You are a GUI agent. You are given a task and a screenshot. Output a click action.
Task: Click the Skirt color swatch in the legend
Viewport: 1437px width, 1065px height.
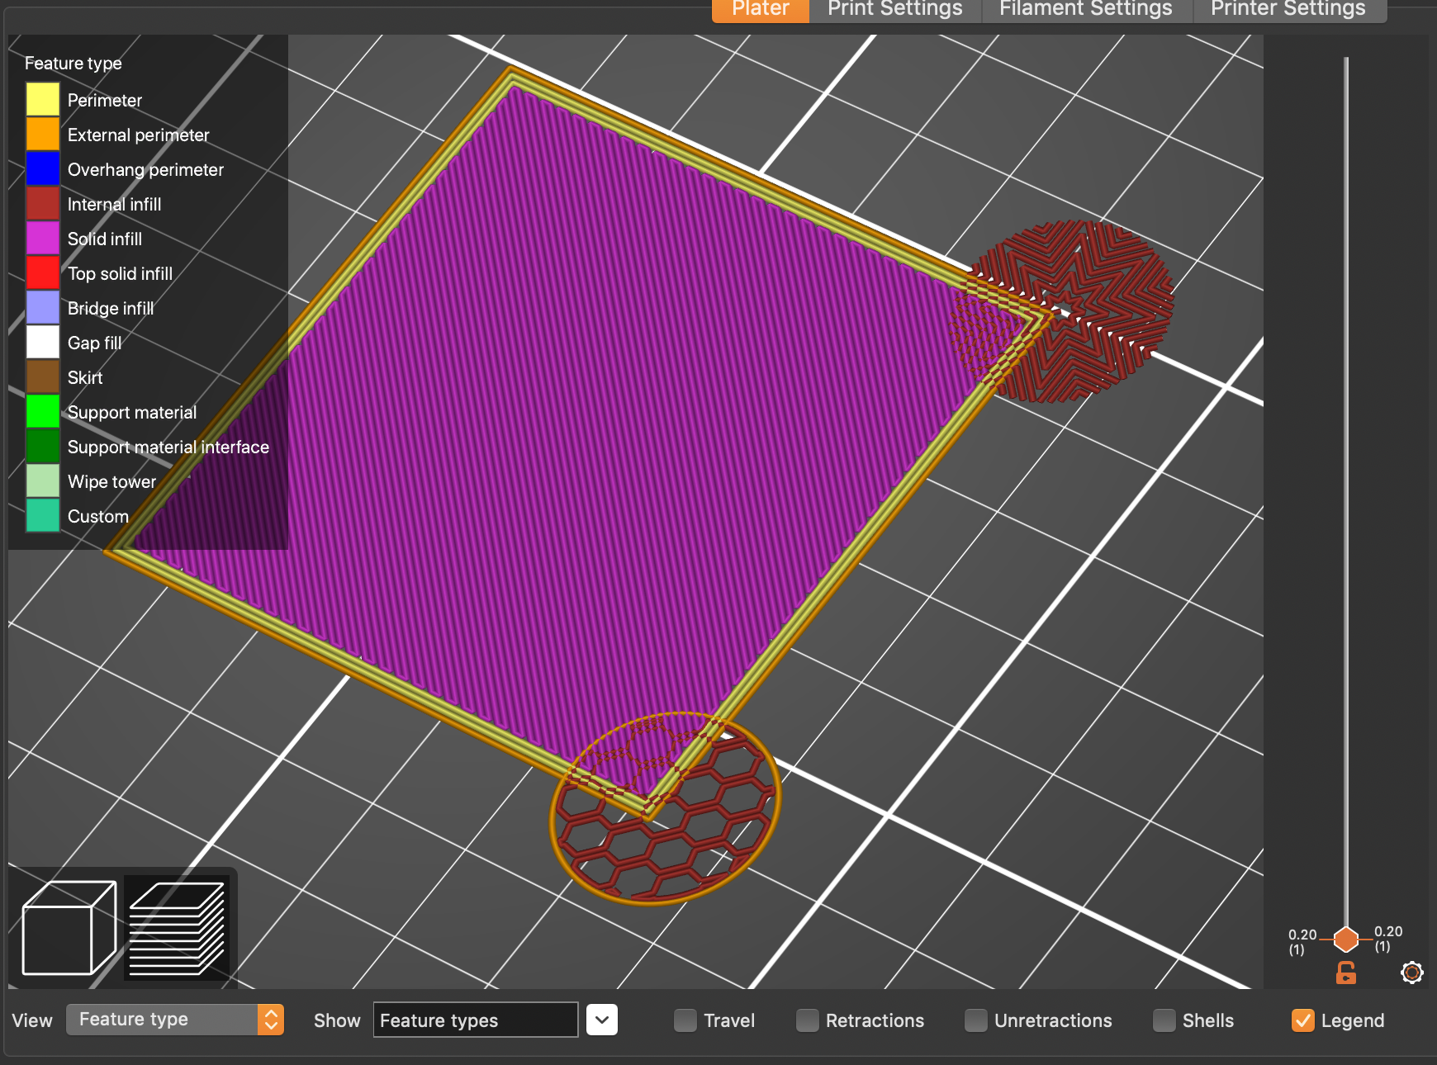[42, 376]
